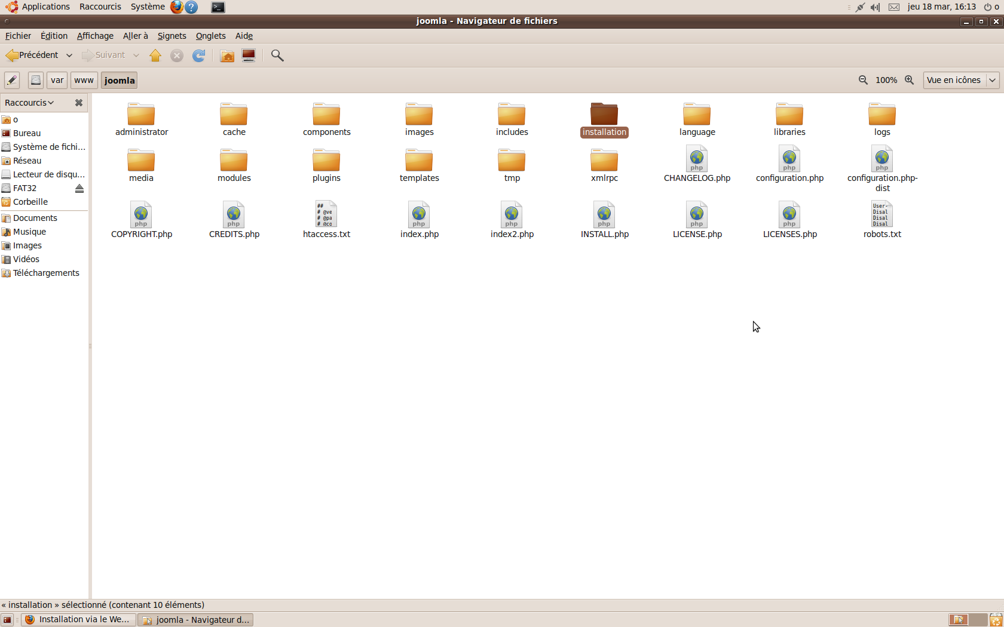Select the logs folder

coord(882,119)
